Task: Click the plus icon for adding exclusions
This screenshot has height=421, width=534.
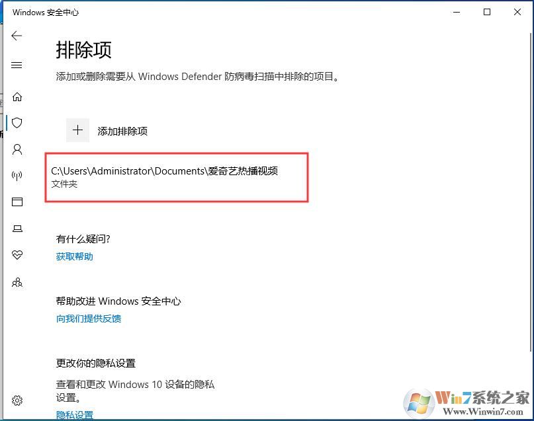Action: pyautogui.click(x=77, y=130)
